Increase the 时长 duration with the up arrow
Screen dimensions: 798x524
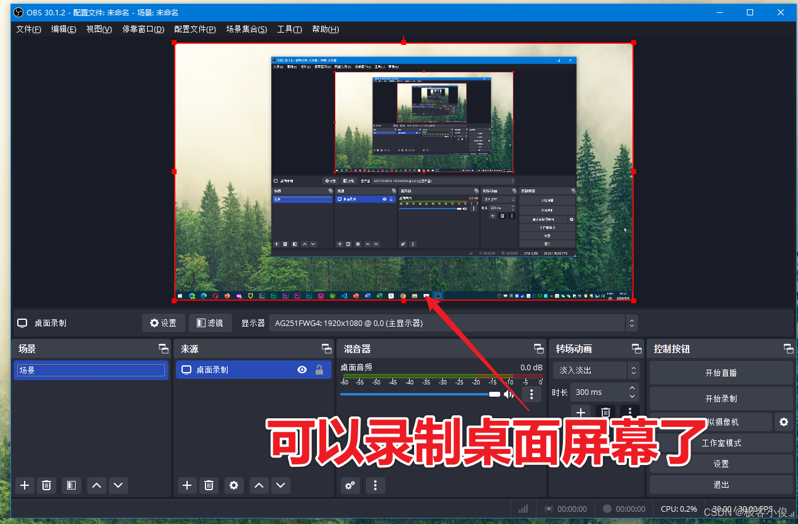click(x=632, y=388)
